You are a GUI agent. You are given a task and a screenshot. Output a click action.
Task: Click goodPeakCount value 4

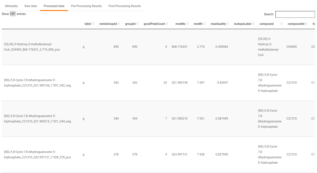[166, 154]
